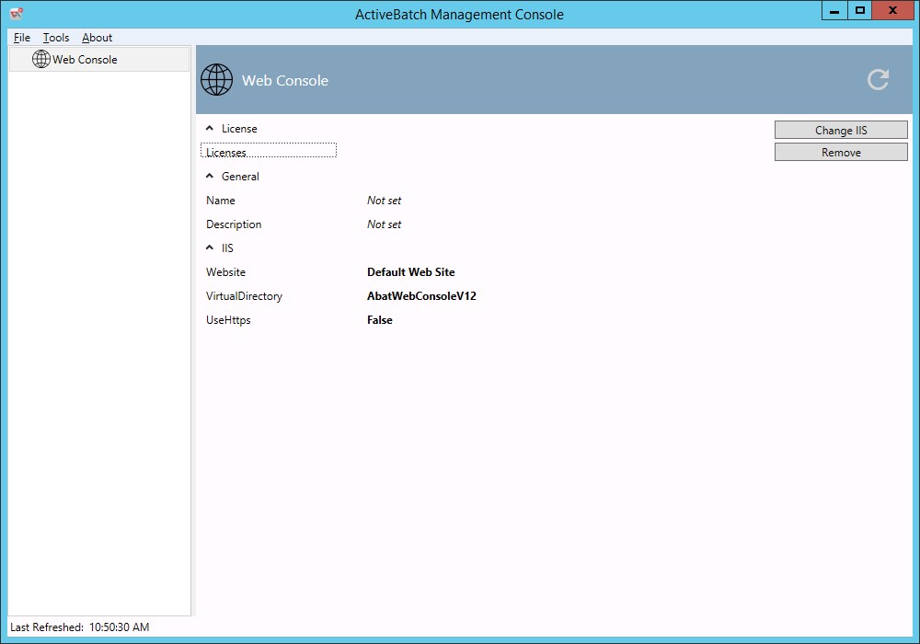Image resolution: width=920 pixels, height=644 pixels.
Task: Open the Tools menu
Action: pos(56,38)
